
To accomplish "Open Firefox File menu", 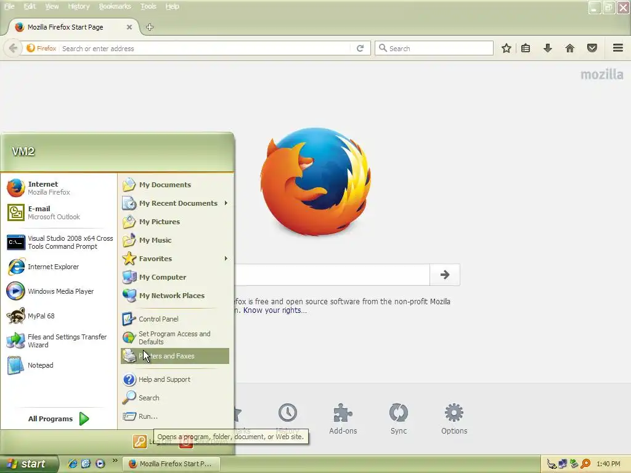I will coord(9,6).
